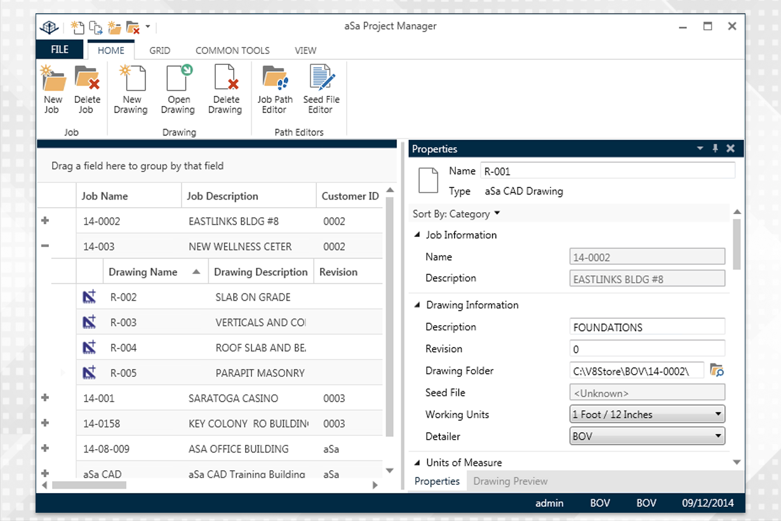Viewport: 781px width, 521px height.
Task: Sort by Job Description column header
Action: 249,196
